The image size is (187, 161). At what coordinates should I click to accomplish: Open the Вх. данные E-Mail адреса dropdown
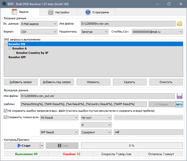coord(39,24)
